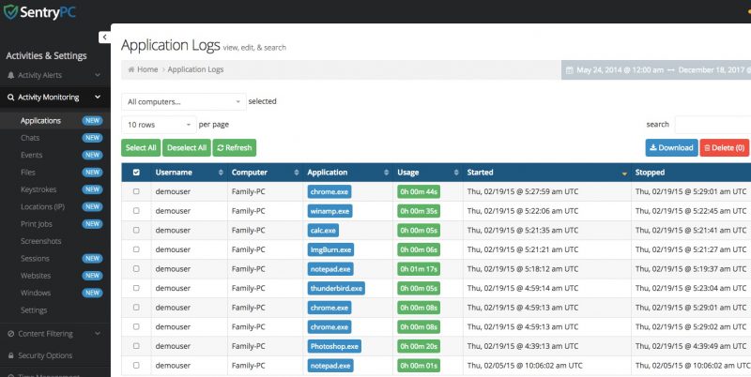Open Sessions in the sidebar

click(x=35, y=258)
